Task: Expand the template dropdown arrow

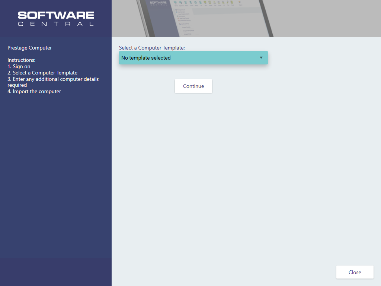Action: click(x=261, y=58)
